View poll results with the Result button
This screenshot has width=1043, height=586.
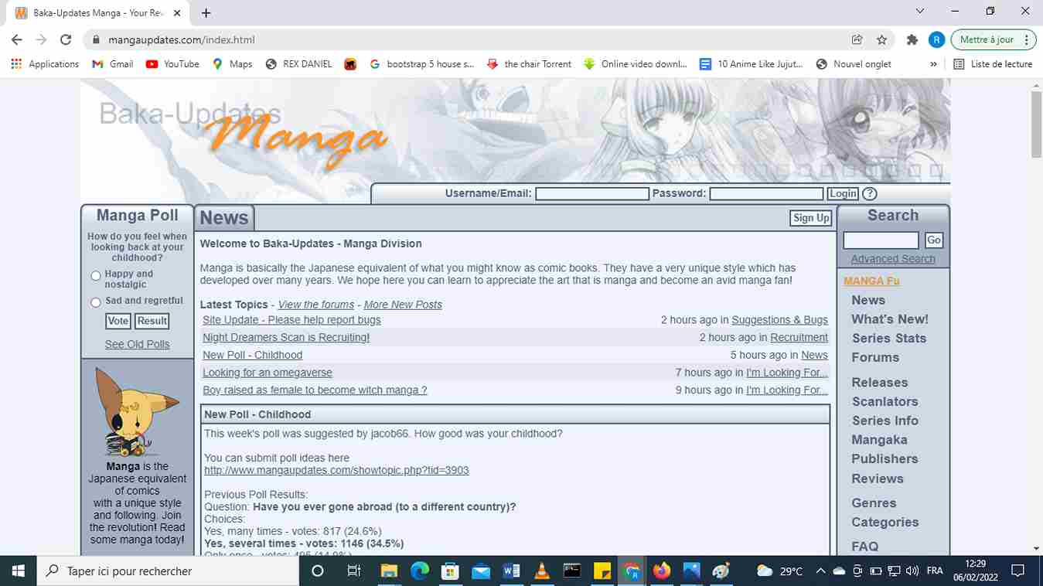(x=152, y=321)
